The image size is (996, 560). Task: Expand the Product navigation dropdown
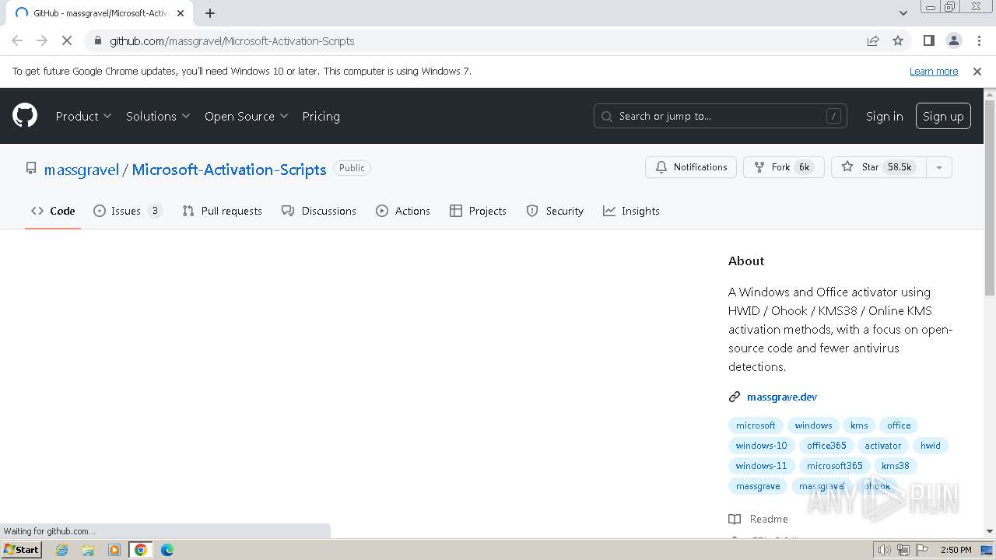[x=83, y=116]
